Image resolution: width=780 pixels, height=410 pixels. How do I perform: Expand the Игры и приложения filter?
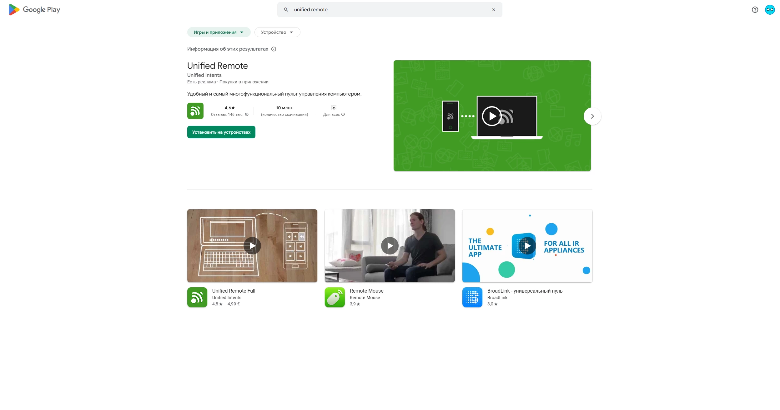click(219, 32)
